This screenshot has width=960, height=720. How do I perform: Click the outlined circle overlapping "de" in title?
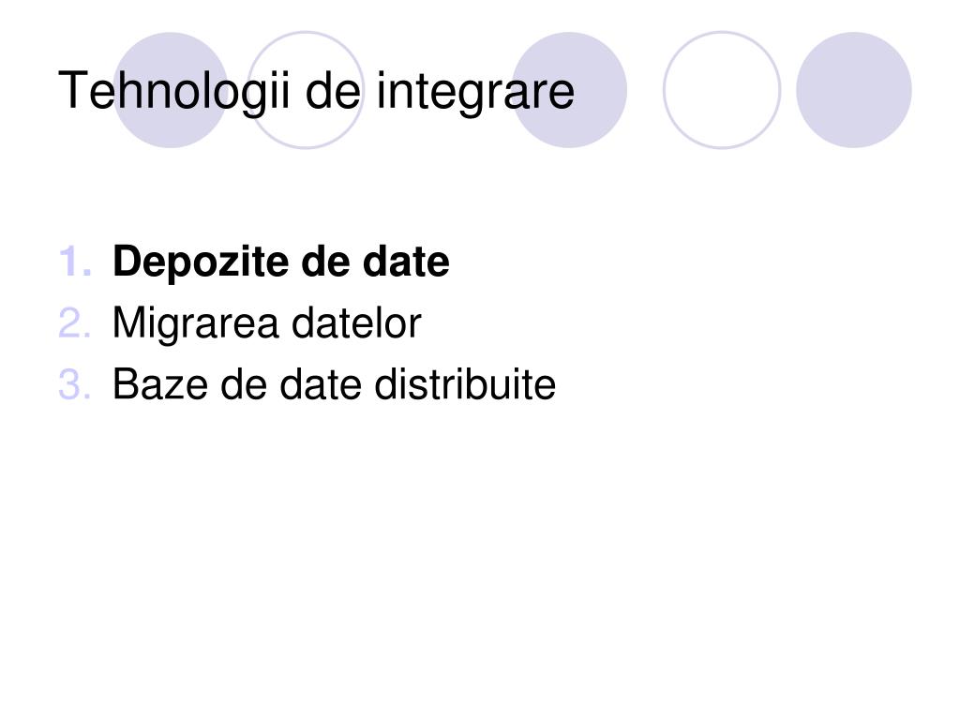pyautogui.click(x=306, y=90)
